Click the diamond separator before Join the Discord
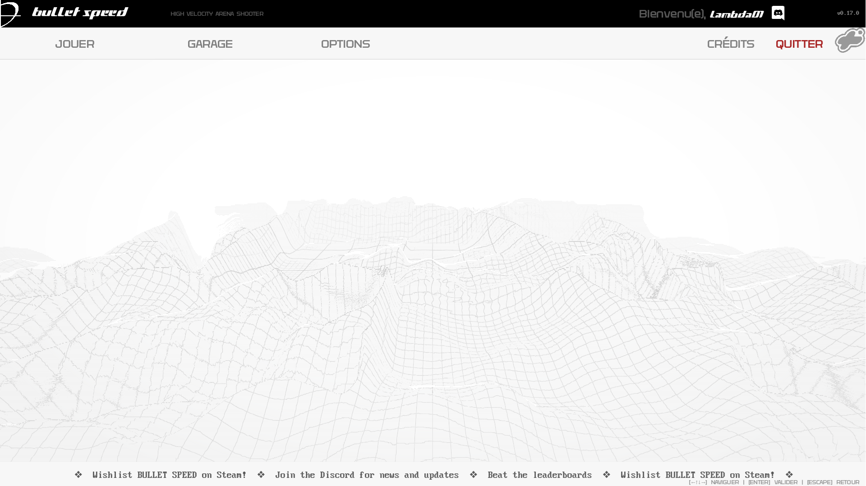 coord(261,475)
